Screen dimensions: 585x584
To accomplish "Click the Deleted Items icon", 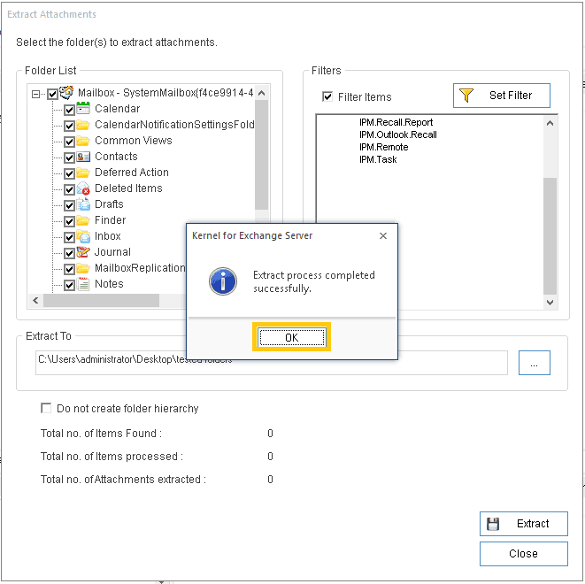I will (83, 188).
